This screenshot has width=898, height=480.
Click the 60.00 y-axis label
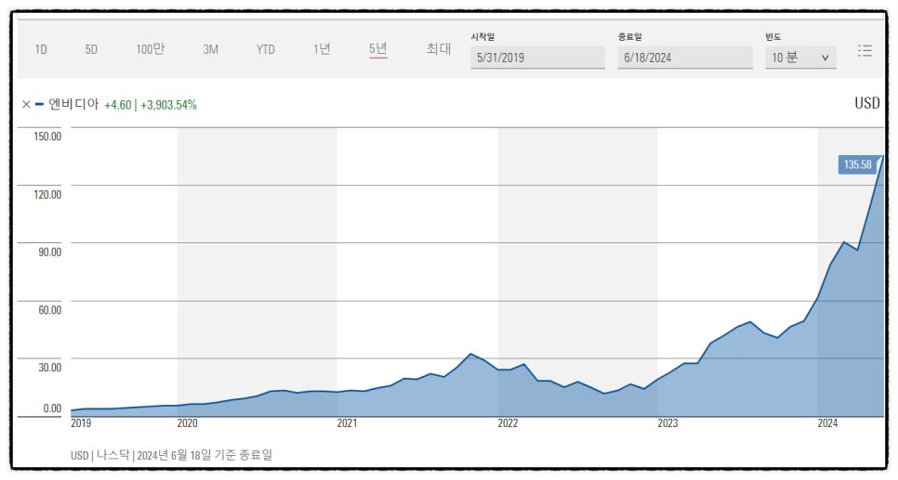50,310
